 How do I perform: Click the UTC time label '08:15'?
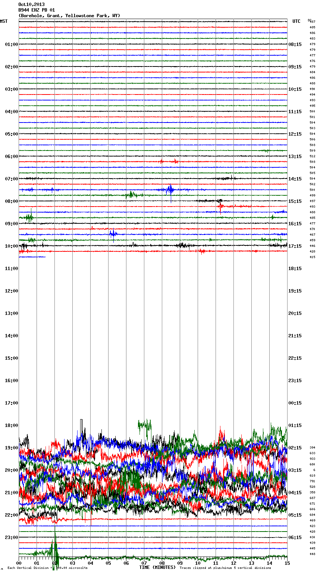click(x=295, y=44)
